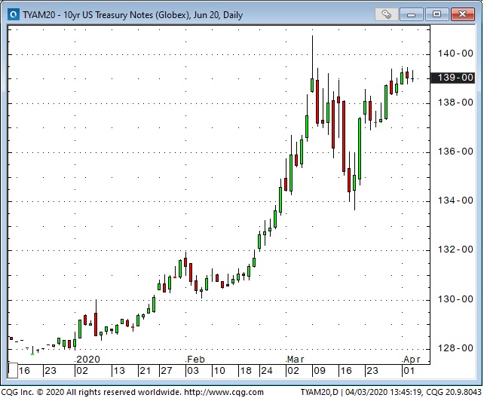The width and height of the screenshot is (484, 398).
Task: Click the 140-00 price axis label
Action: [455, 54]
